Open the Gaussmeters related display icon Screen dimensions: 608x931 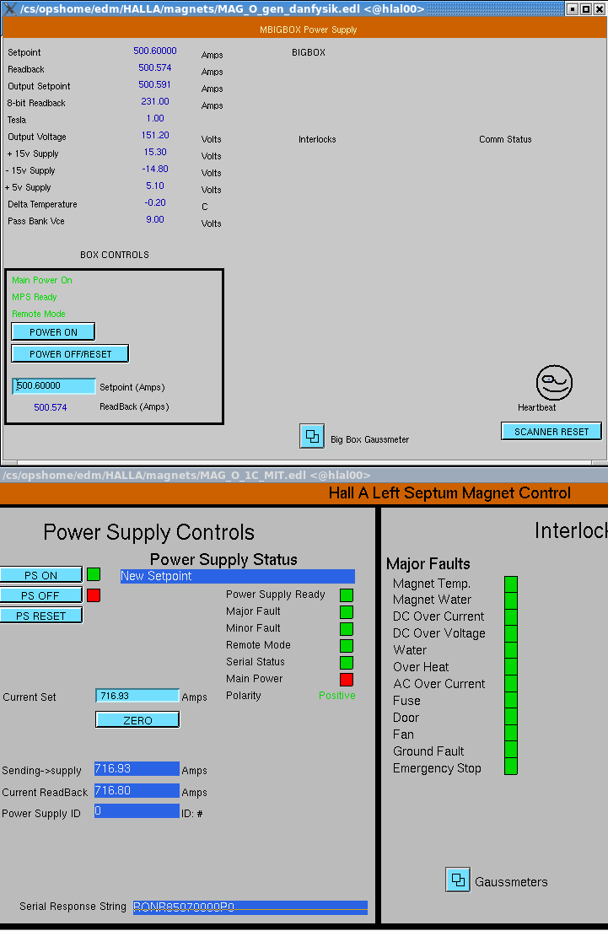(458, 880)
